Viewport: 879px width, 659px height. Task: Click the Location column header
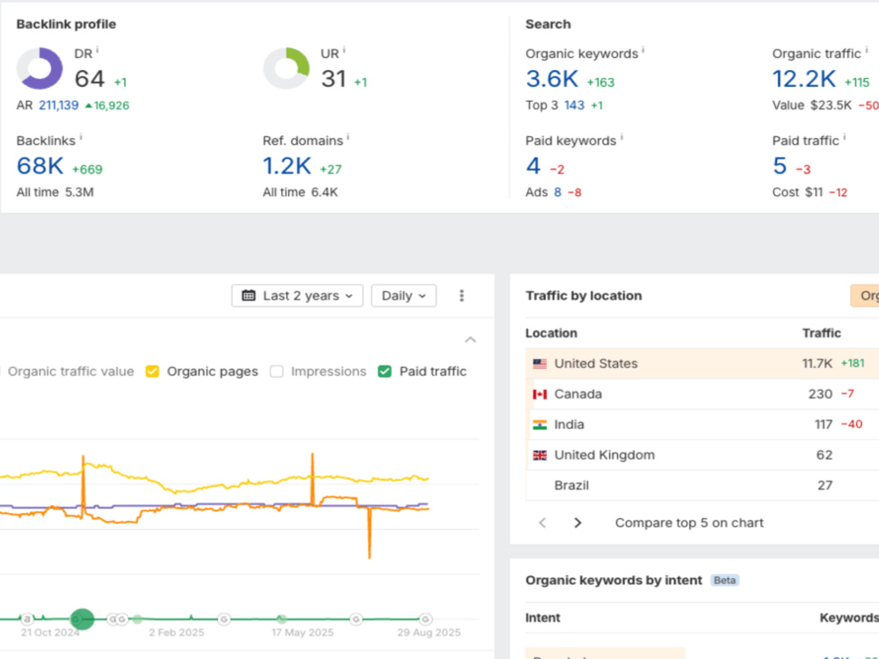[x=551, y=333]
